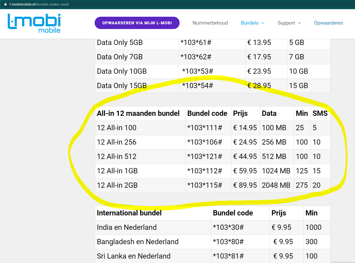This screenshot has width=355, height=263.
Task: Expand the Support dropdown chevron
Action: (300, 23)
